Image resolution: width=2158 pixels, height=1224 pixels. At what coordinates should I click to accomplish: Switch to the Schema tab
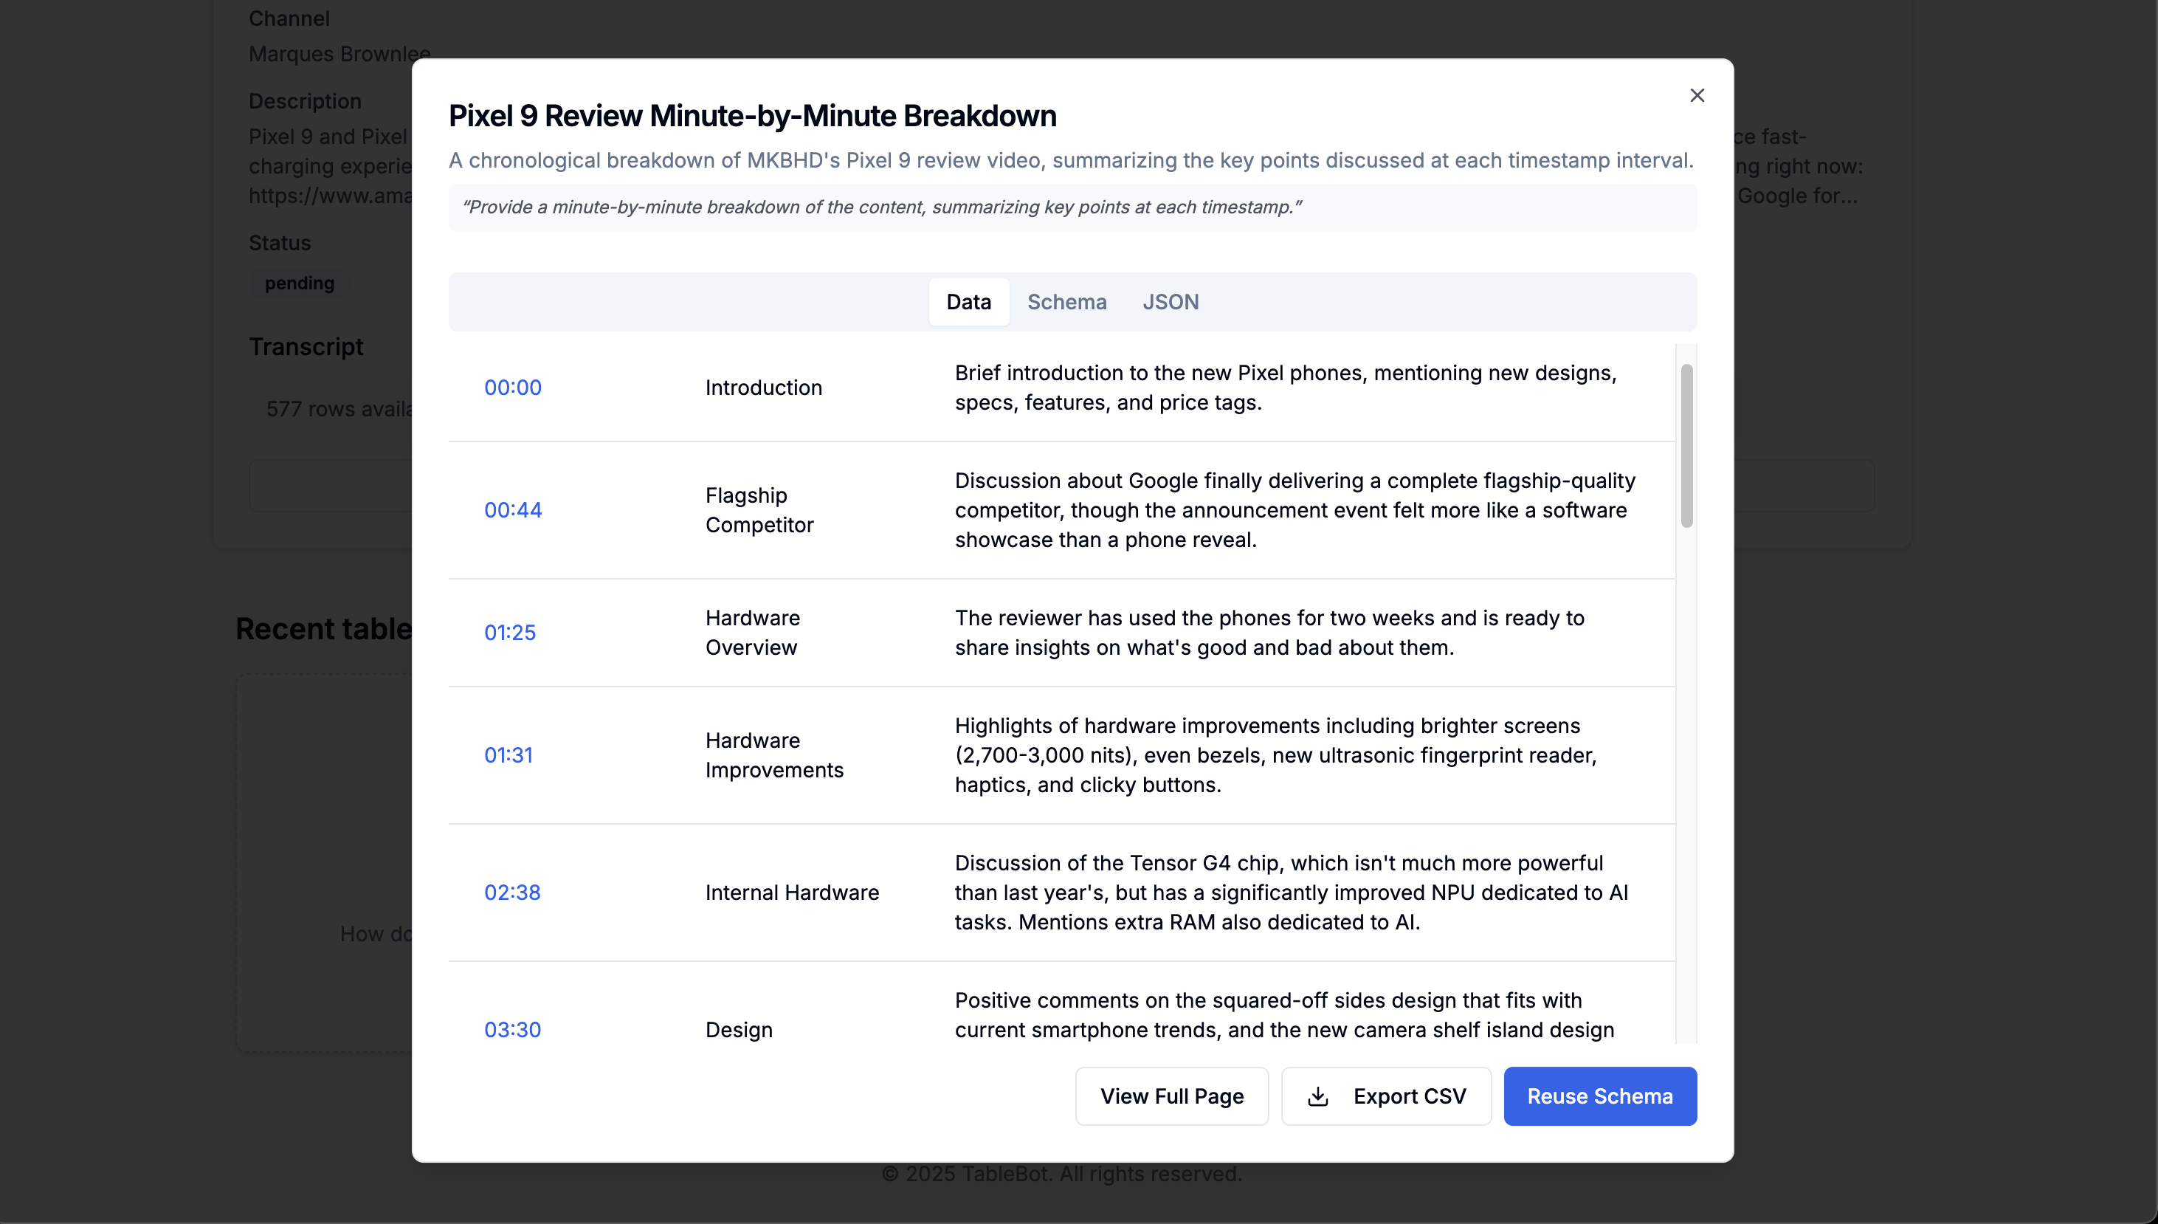click(1066, 302)
